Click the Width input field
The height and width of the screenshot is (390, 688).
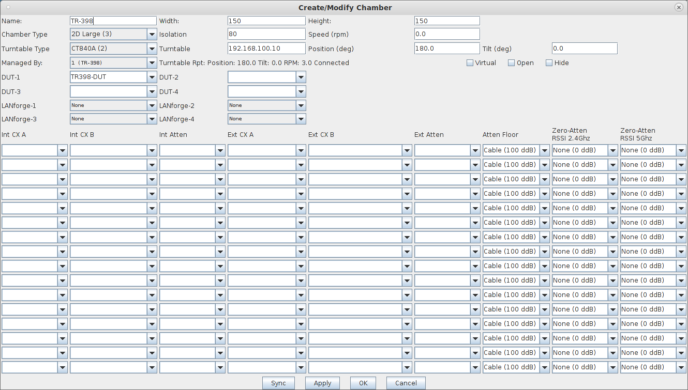[x=267, y=21]
